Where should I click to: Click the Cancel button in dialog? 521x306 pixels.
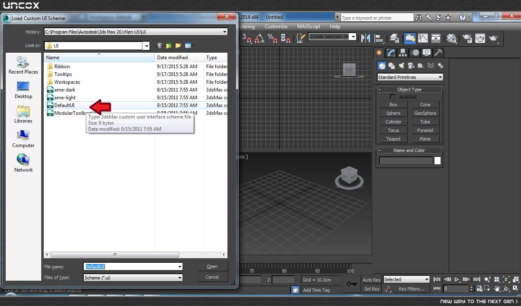(212, 277)
